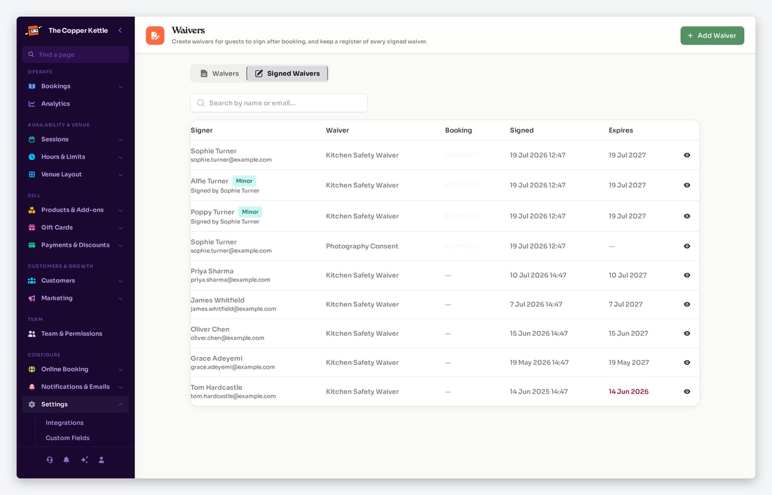Open Poppy Turner's booking number link
This screenshot has height=495, width=772.
pyautogui.click(x=462, y=216)
